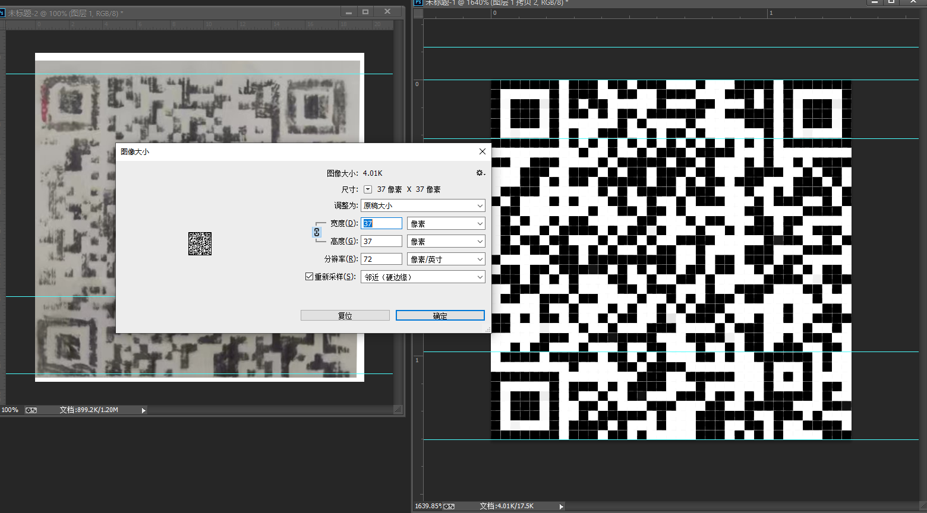Click the 37 像素 X 37 像素 dimensions text
The width and height of the screenshot is (927, 513).
[x=409, y=189]
